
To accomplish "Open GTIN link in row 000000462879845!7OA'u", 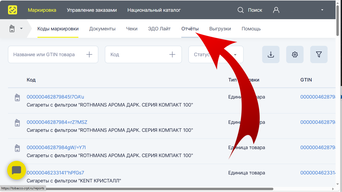I will [318, 97].
